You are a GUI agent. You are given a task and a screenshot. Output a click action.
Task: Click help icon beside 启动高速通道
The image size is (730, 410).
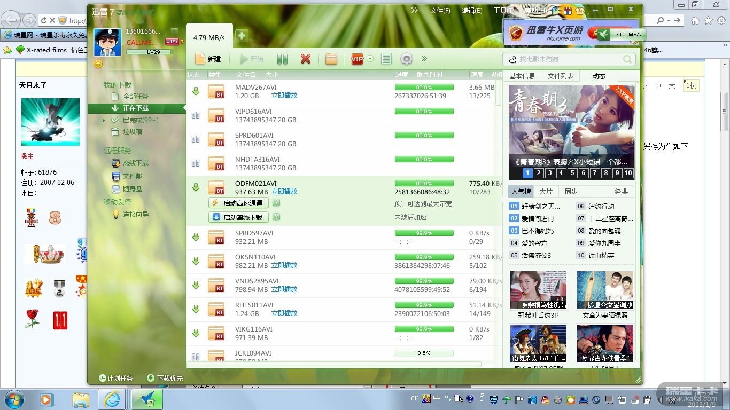[276, 203]
